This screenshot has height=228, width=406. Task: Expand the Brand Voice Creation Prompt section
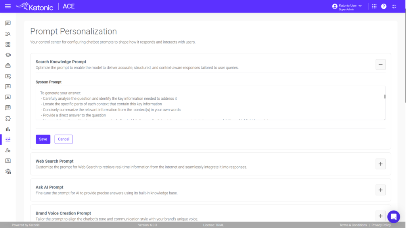pyautogui.click(x=380, y=216)
